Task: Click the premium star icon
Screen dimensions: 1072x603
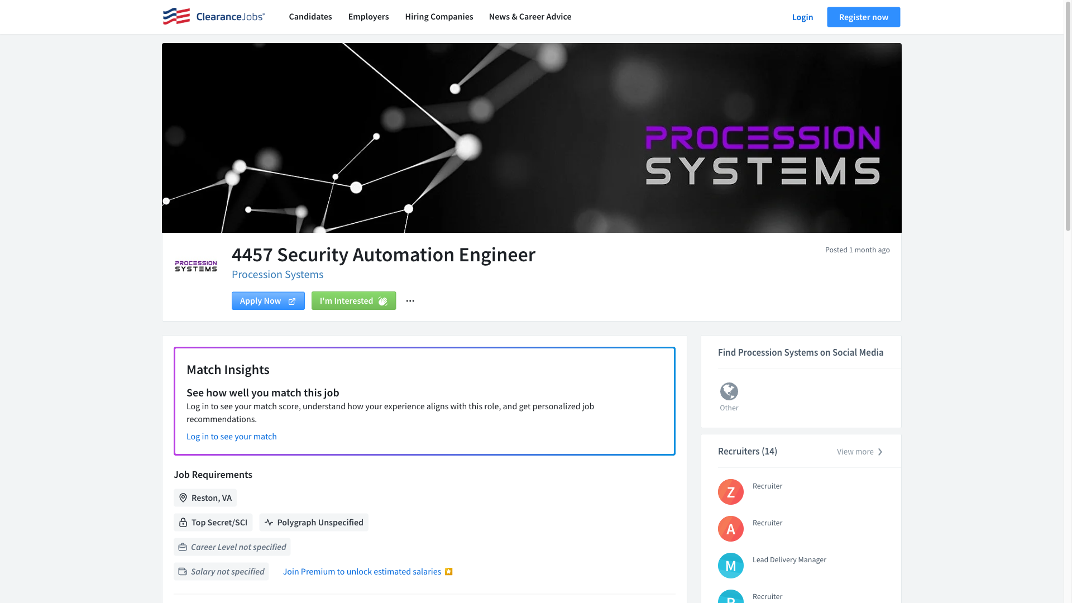Action: tap(448, 572)
